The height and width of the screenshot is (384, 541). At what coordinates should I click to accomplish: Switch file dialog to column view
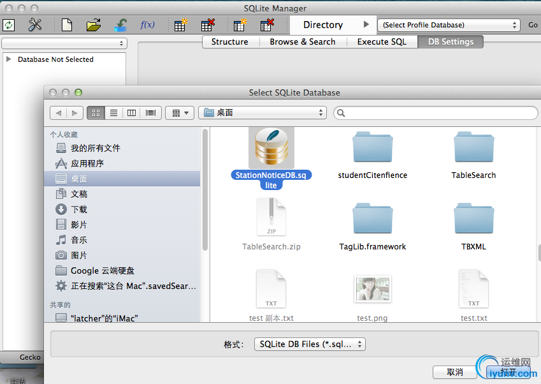click(131, 113)
